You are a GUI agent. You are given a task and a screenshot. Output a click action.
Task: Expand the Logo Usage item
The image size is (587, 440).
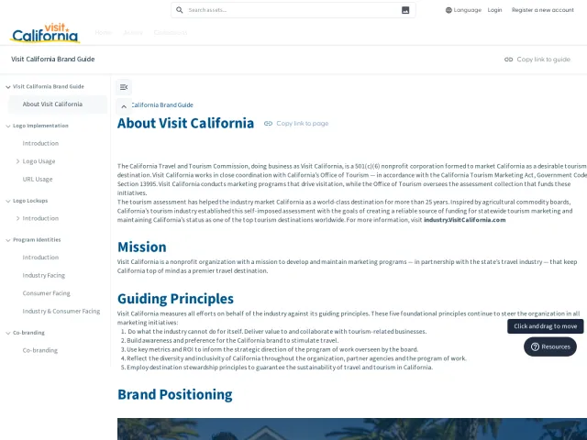point(17,161)
